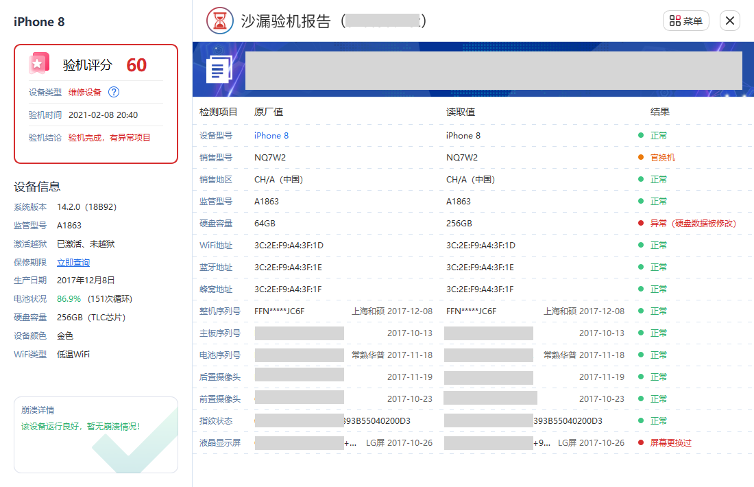Click the score value 60

[x=136, y=65]
